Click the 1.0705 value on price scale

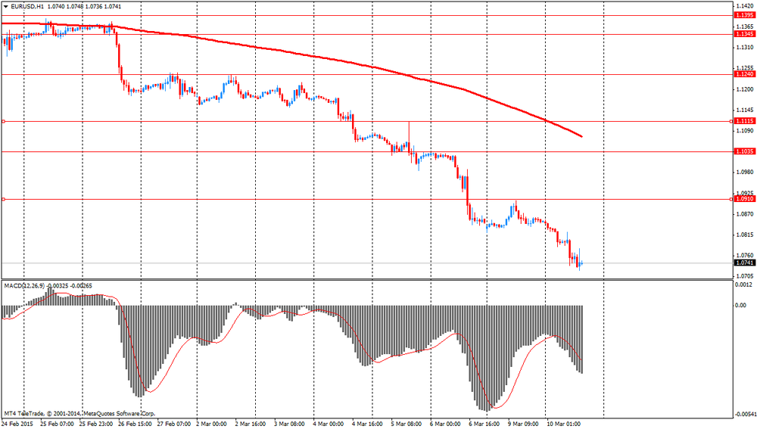(x=744, y=276)
